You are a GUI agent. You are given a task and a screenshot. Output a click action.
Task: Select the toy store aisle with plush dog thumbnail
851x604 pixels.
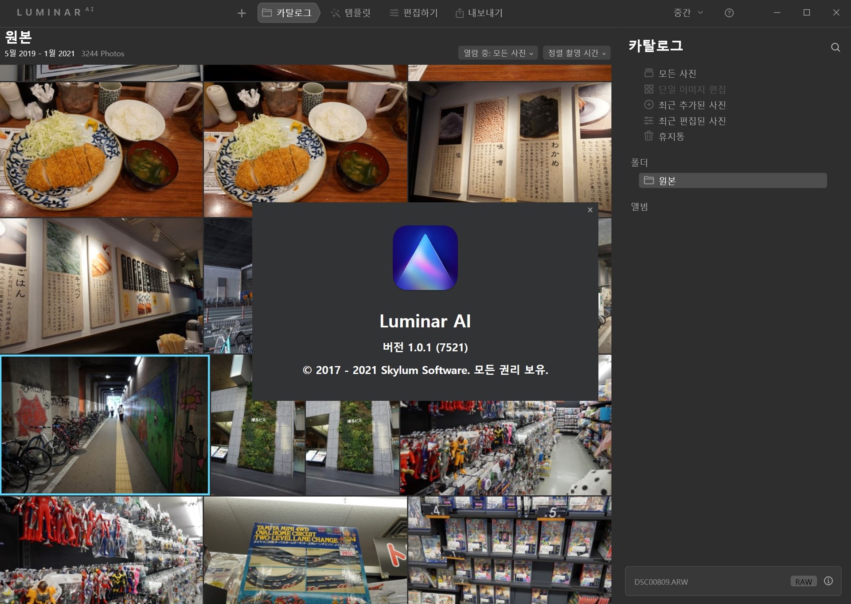(x=506, y=448)
